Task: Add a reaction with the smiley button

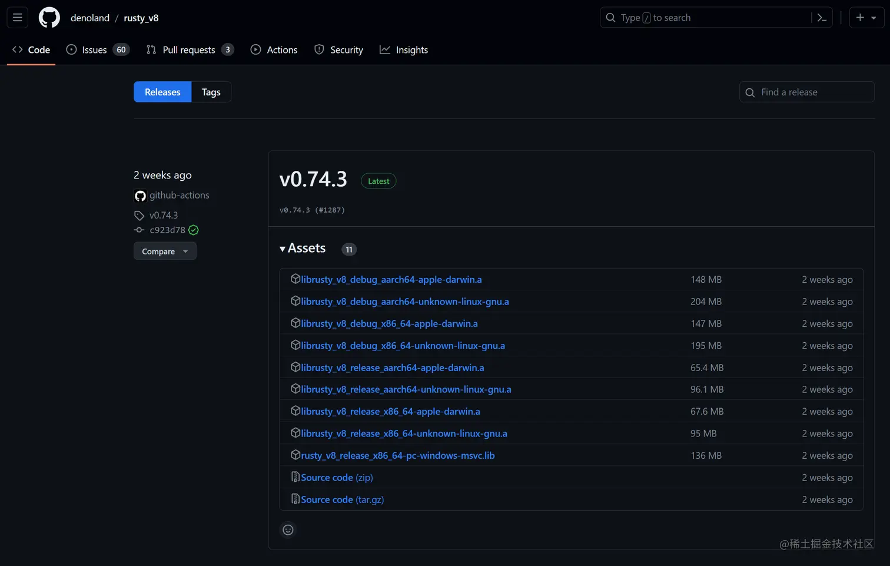Action: click(288, 530)
